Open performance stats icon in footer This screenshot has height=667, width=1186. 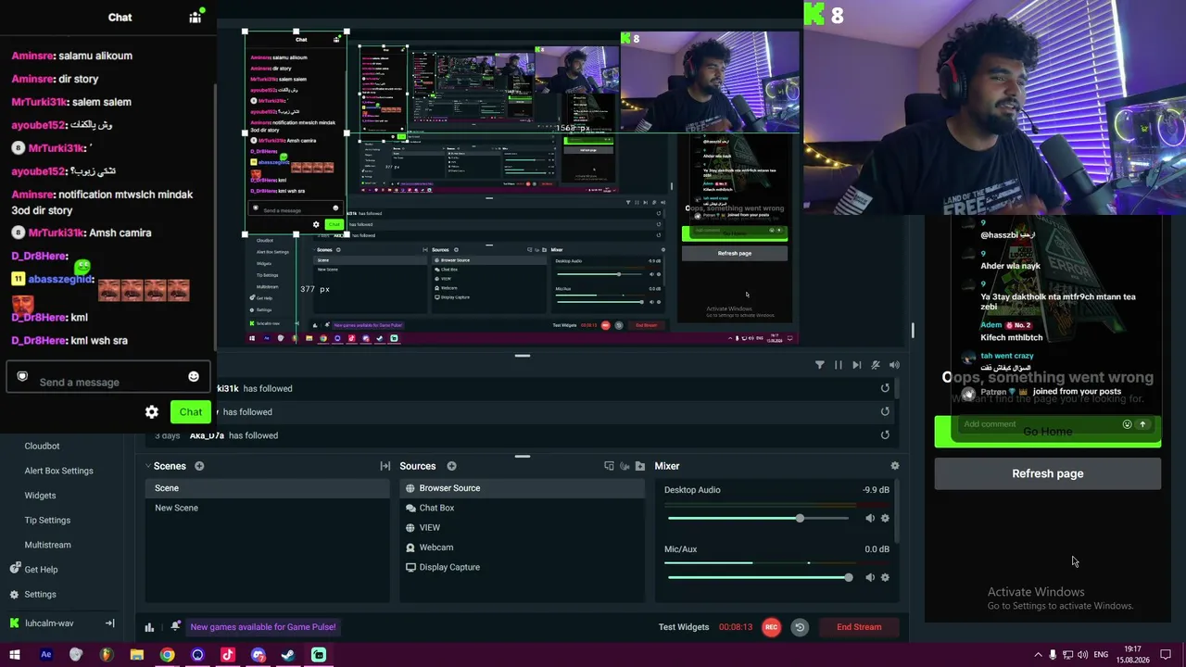coord(149,627)
